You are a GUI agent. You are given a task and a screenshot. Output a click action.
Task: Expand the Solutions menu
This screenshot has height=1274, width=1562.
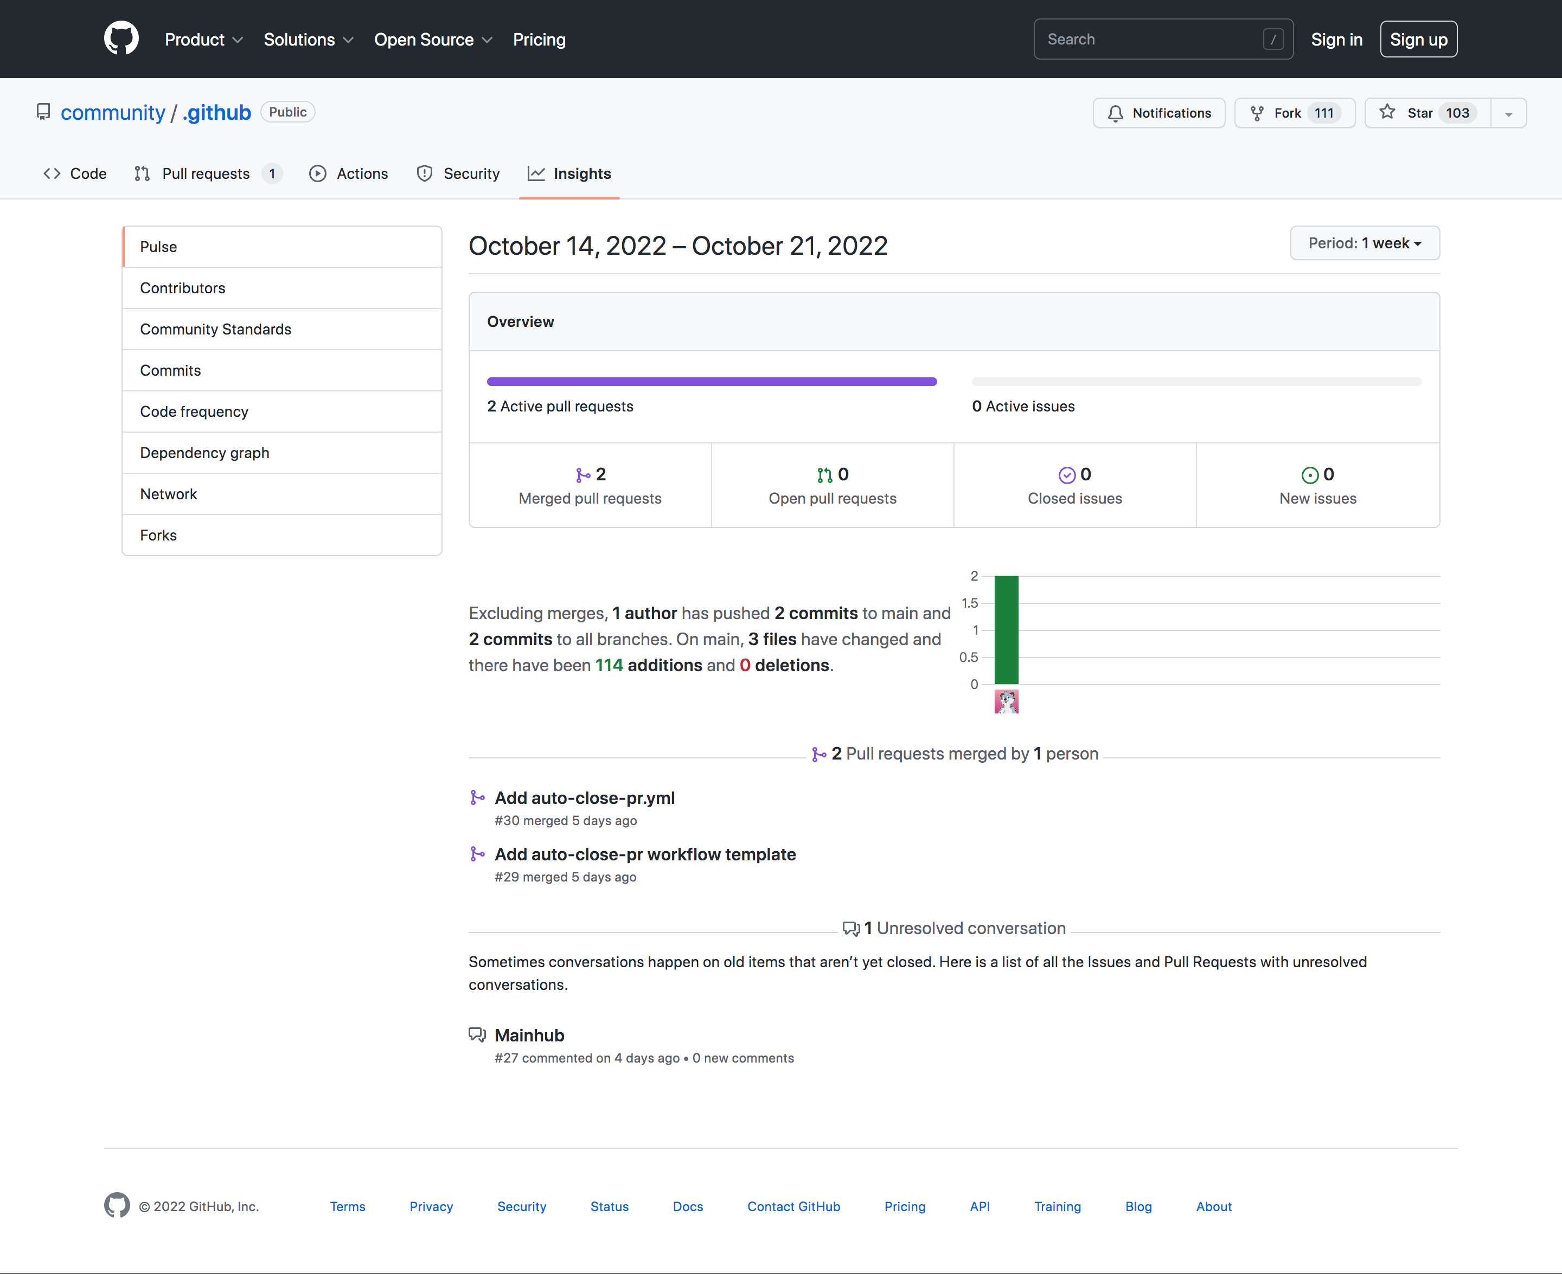[x=308, y=40]
